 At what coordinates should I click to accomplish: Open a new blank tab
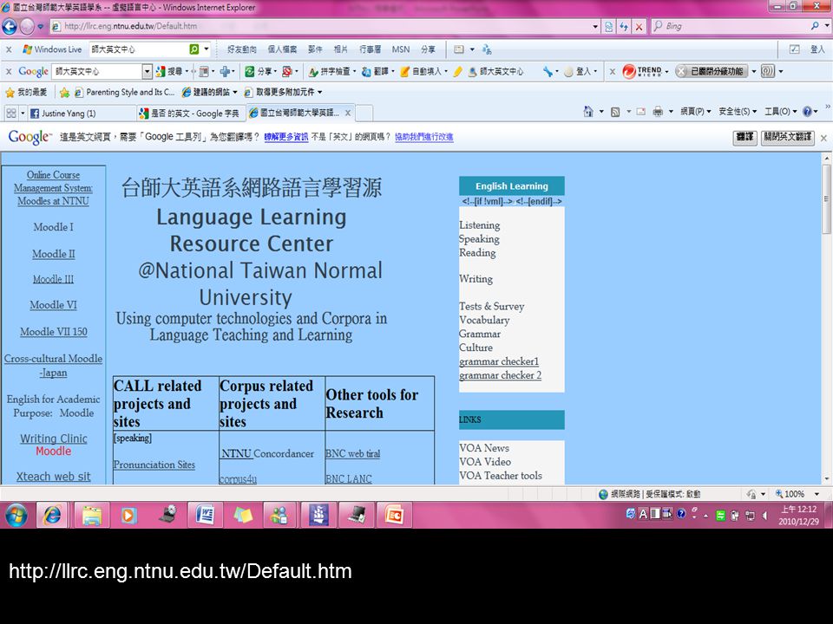[364, 113]
